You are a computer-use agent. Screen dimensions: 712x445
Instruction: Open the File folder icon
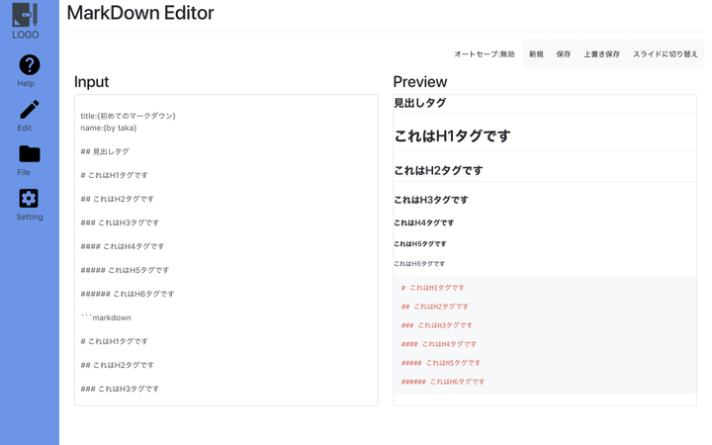tap(30, 154)
